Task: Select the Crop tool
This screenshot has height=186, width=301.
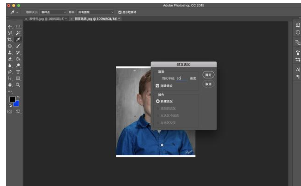Action: pyautogui.click(x=10, y=40)
